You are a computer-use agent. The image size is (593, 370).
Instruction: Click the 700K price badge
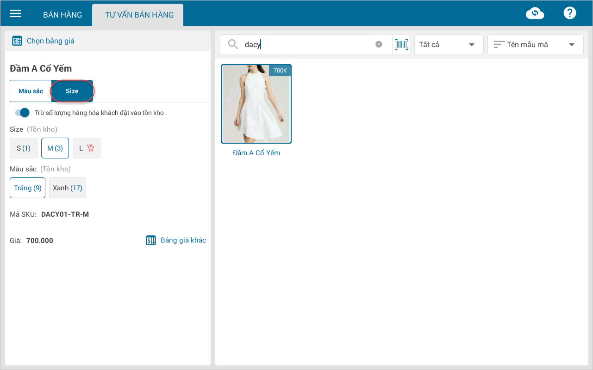280,71
